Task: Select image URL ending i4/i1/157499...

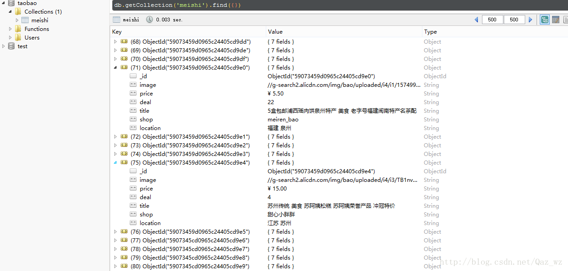Action: [x=344, y=85]
